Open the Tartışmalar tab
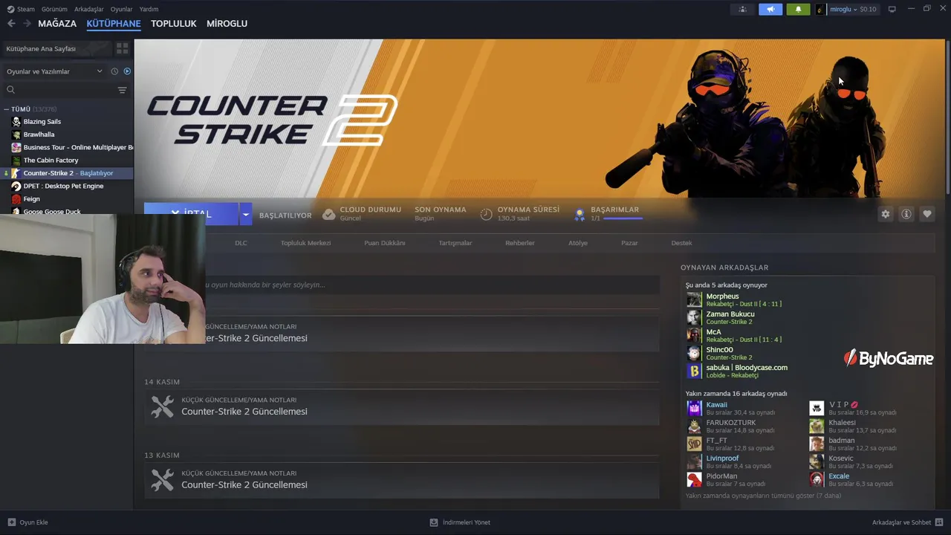The width and height of the screenshot is (951, 535). tap(455, 243)
